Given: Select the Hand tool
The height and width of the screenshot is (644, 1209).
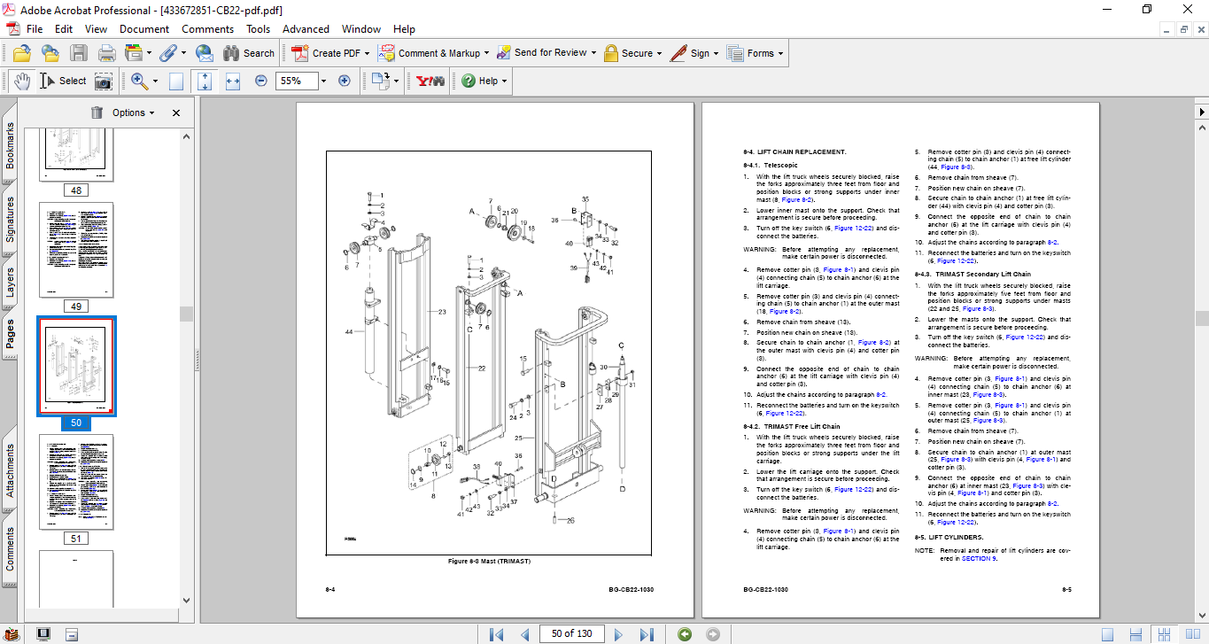Looking at the screenshot, I should (22, 81).
